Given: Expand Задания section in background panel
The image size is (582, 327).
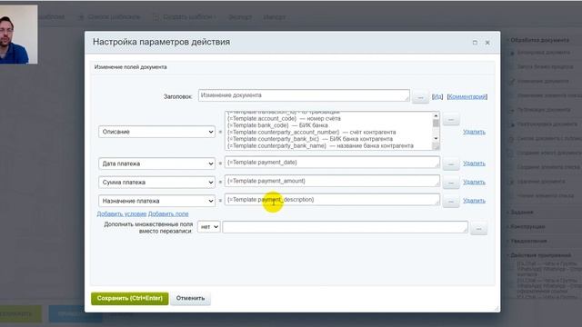Looking at the screenshot, I should point(521,212).
